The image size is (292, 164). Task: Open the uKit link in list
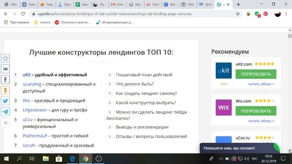pos(26,75)
